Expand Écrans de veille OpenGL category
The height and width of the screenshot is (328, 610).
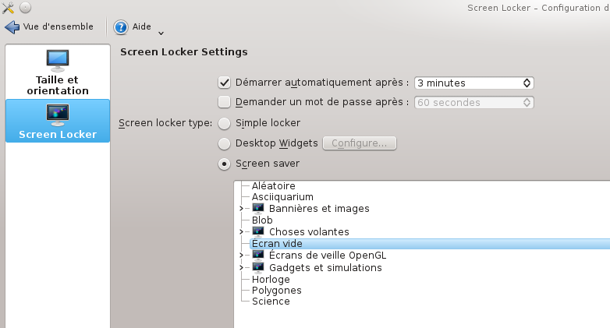[x=241, y=256]
